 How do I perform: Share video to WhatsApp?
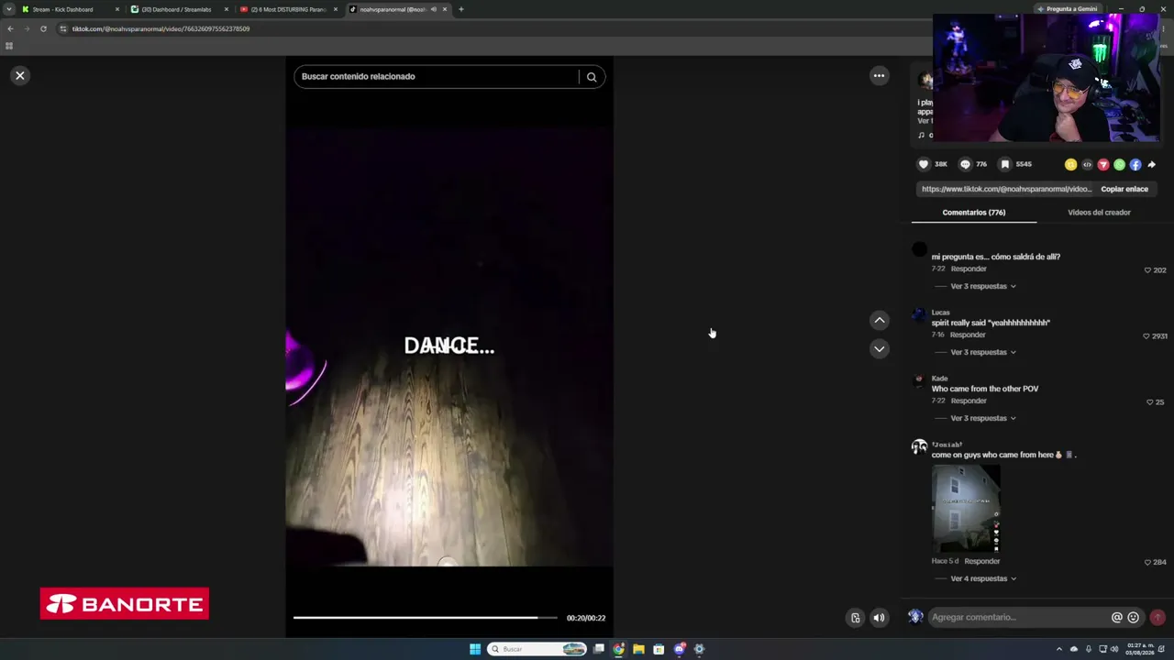(1119, 165)
